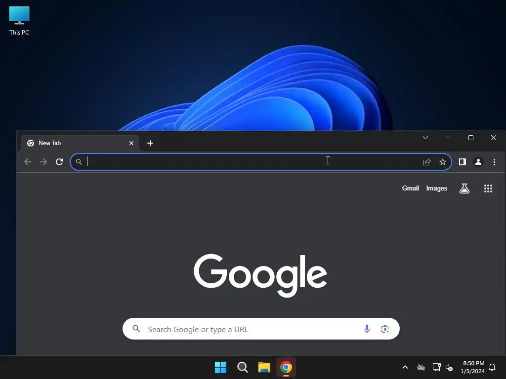Search by image with Google Lens icon
Screen dimensions: 506x379
pyautogui.click(x=384, y=329)
